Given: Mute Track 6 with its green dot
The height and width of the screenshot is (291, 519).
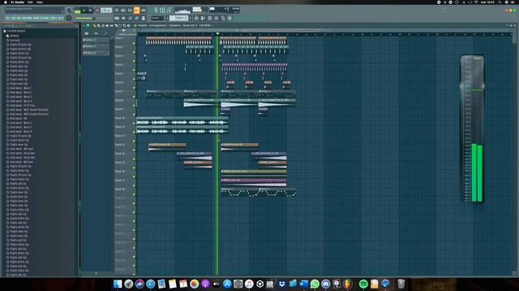Looking at the screenshot, I should [x=134, y=88].
